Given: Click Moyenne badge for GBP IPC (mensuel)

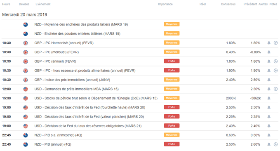Looking at the screenshot, I should click(172, 52).
